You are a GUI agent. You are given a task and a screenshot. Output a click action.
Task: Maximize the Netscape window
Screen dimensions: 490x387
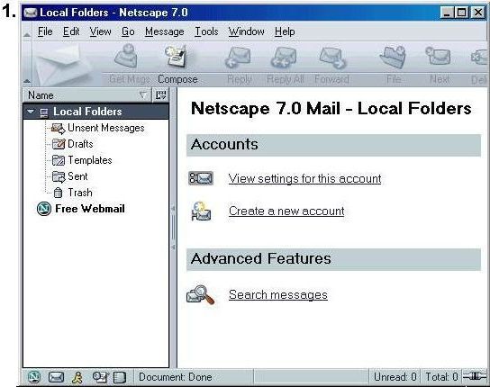coord(461,13)
